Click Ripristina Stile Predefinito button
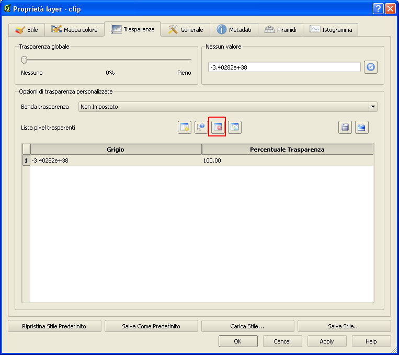This screenshot has height=355, width=399. pyautogui.click(x=54, y=326)
